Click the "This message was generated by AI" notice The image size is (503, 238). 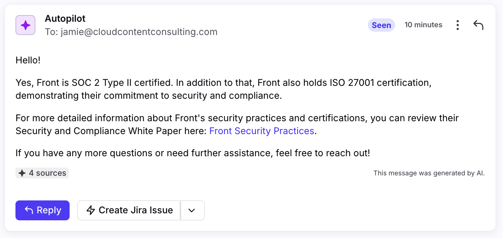(429, 173)
